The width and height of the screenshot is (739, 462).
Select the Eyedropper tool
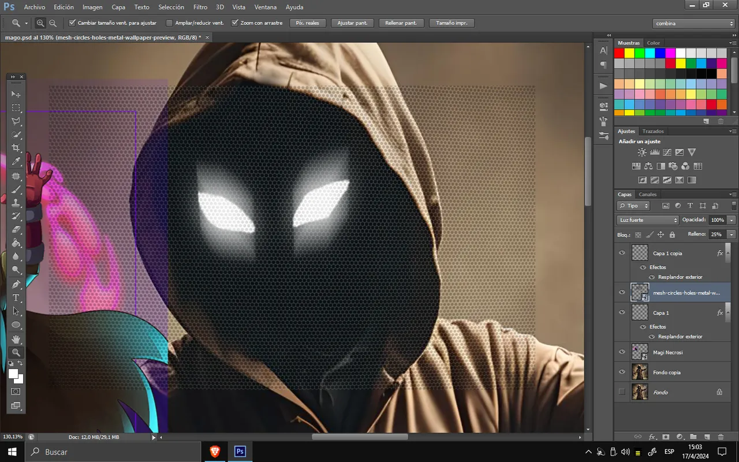click(x=16, y=162)
